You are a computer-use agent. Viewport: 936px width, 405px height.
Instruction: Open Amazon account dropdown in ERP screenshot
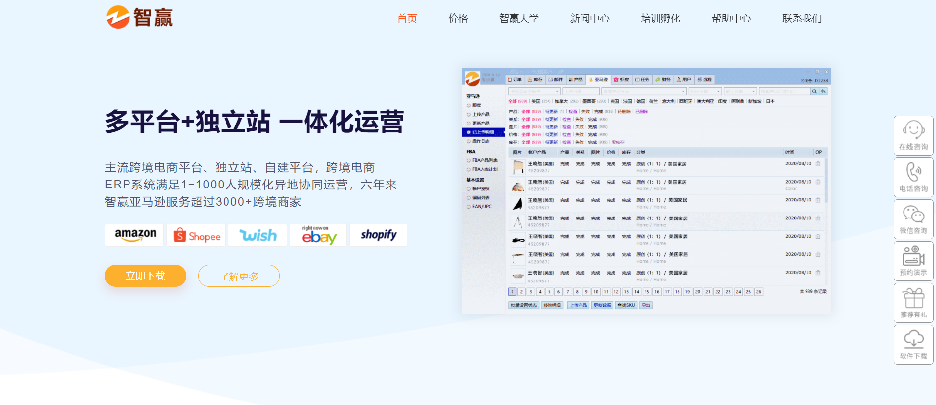(x=534, y=91)
